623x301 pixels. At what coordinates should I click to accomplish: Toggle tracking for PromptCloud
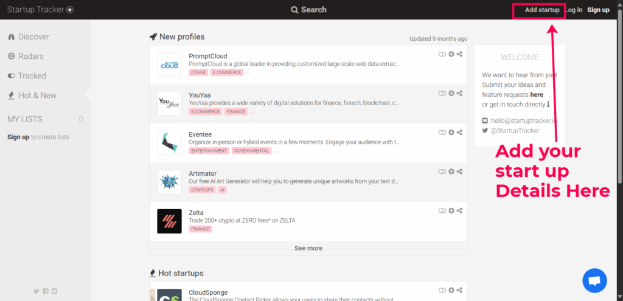(x=442, y=54)
